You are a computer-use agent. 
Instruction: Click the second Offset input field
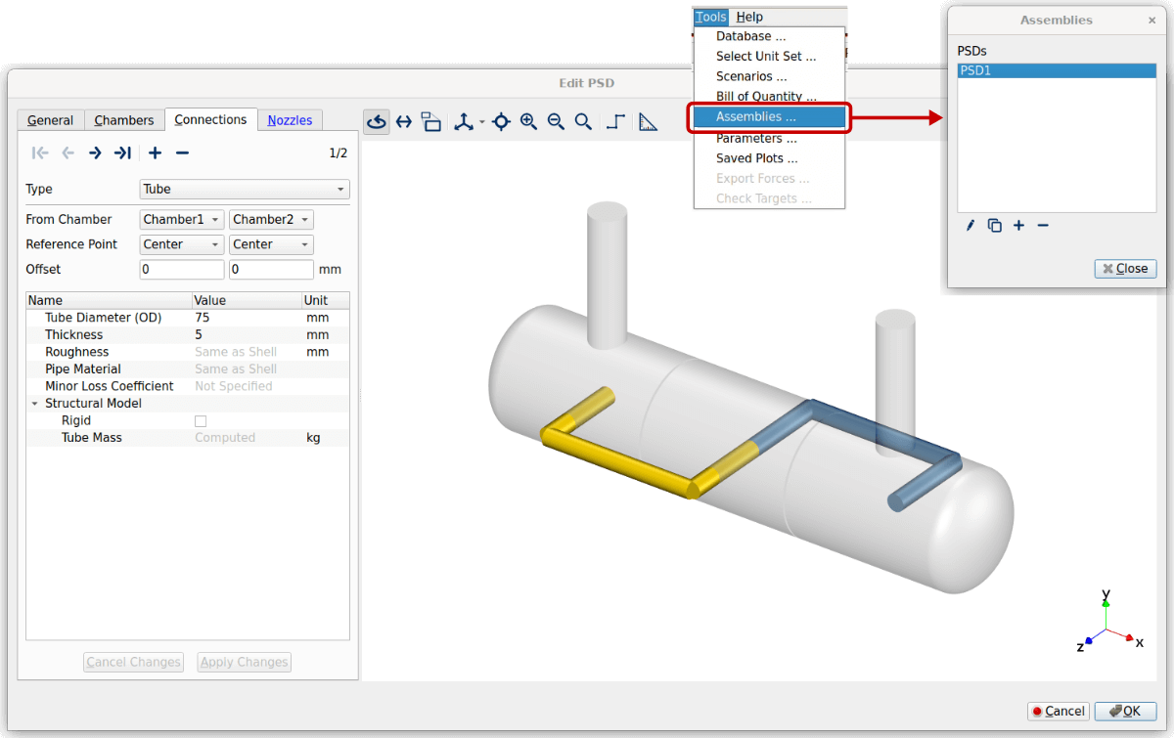[x=271, y=269]
